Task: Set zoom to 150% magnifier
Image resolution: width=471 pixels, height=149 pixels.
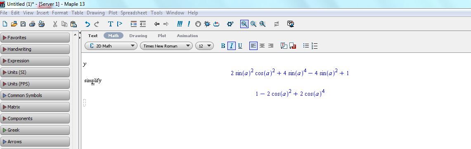Action: coord(253,24)
